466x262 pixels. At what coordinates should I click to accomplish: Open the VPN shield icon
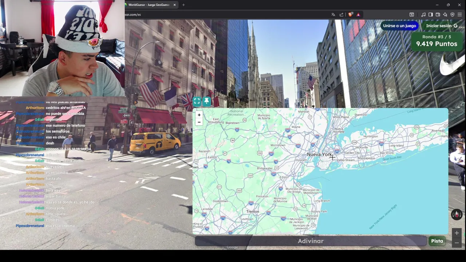click(x=452, y=15)
